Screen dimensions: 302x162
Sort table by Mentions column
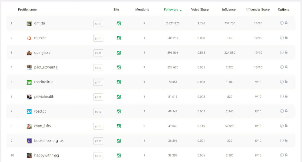coord(142,10)
